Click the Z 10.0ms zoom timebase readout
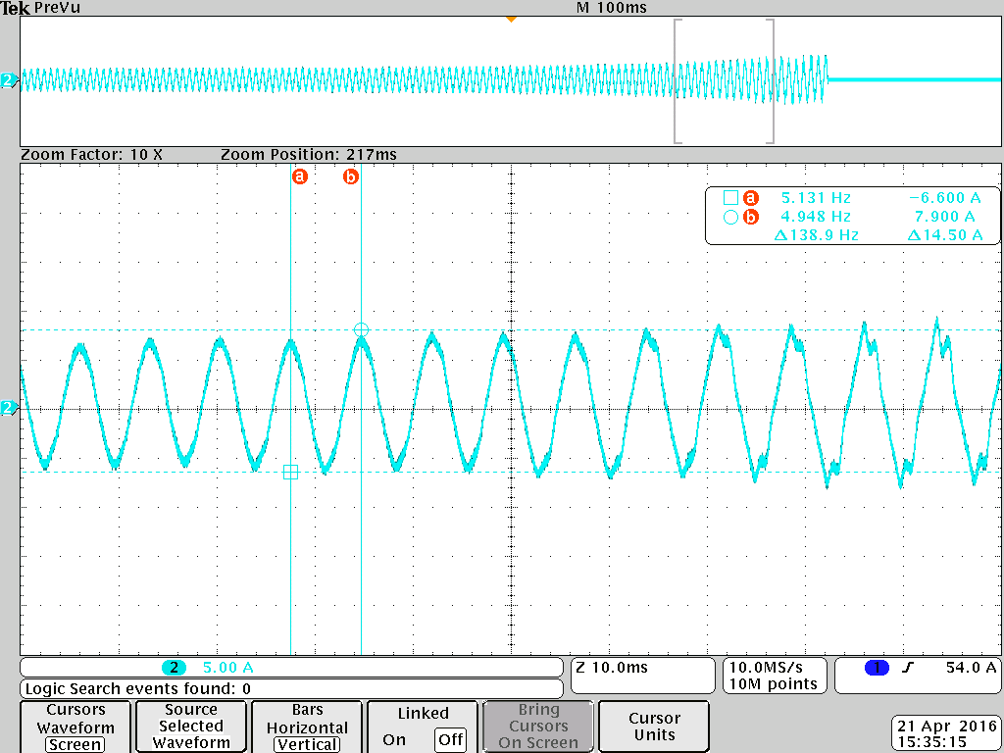 612,667
